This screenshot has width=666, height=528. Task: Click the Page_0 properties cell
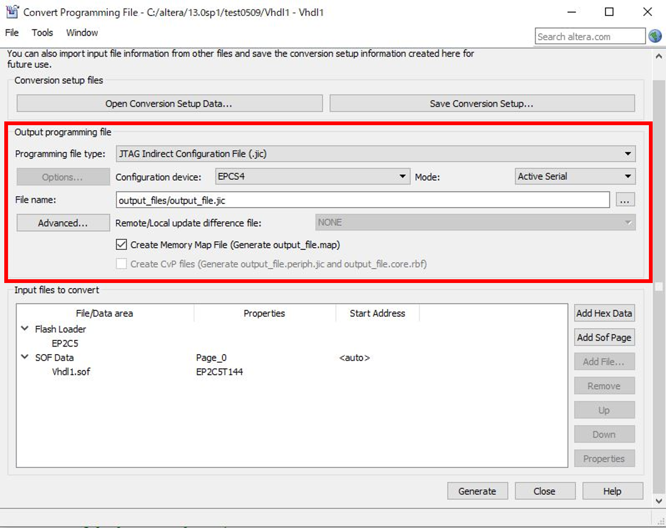[211, 357]
